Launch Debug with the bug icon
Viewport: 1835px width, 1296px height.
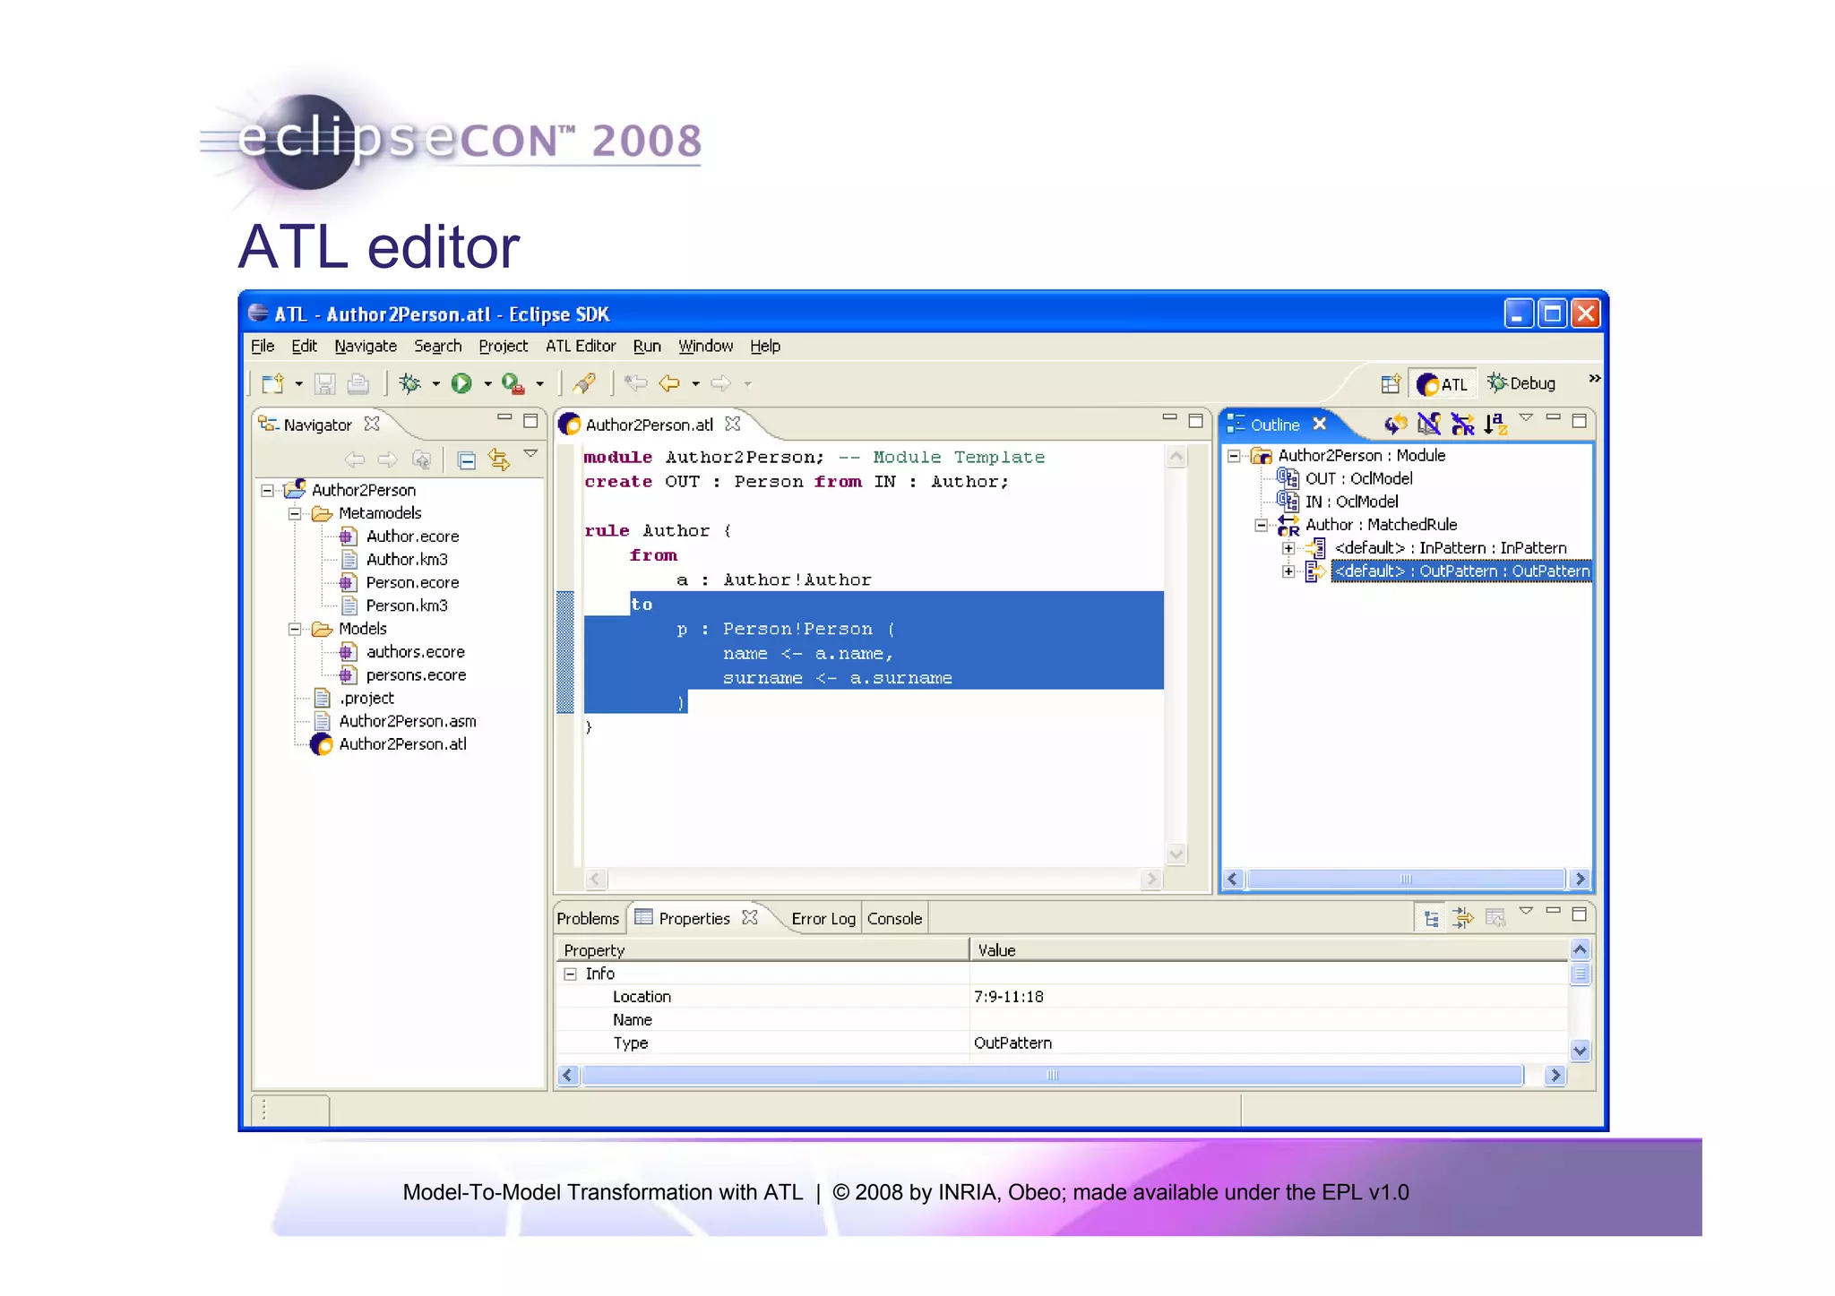410,383
